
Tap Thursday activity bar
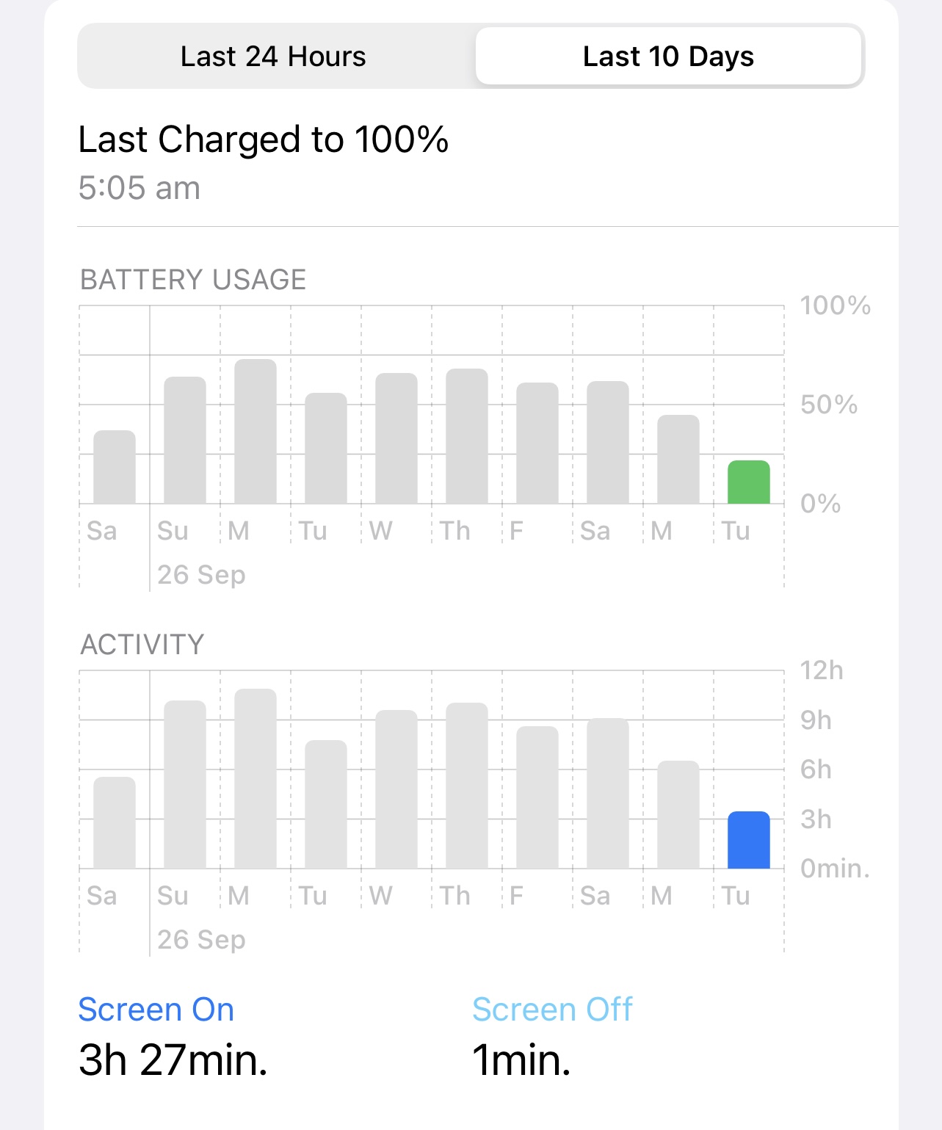point(467,786)
